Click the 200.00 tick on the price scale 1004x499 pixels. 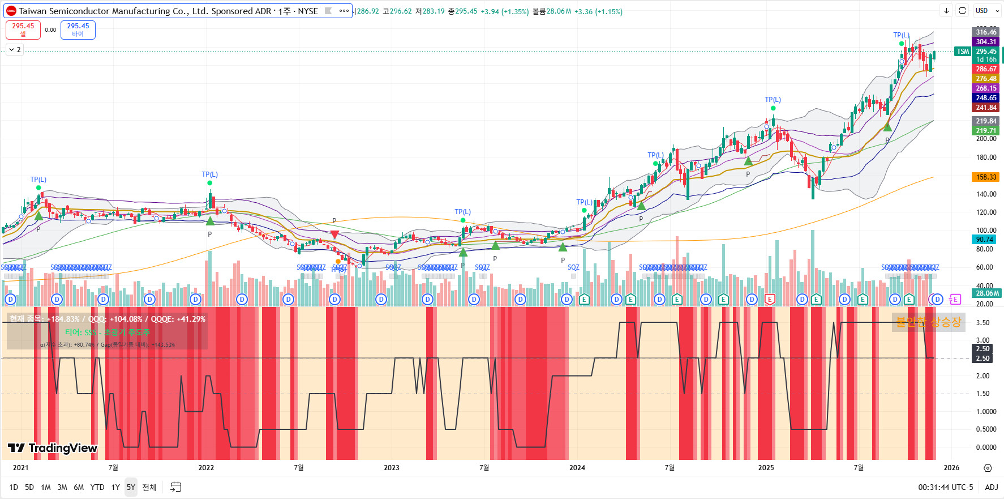click(x=986, y=139)
